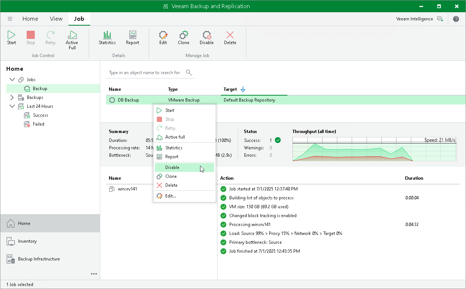Choose Stop in the context menu
466x289 pixels.
(184, 119)
